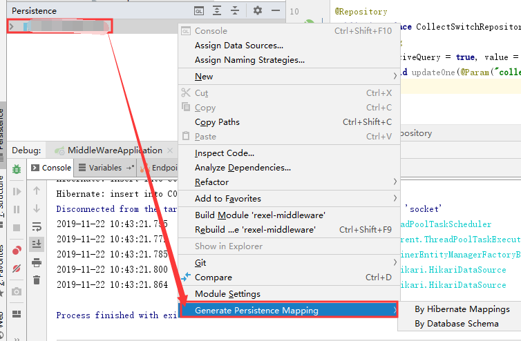Choose Rebuild 'rexel-middleware' menu item

289,230
